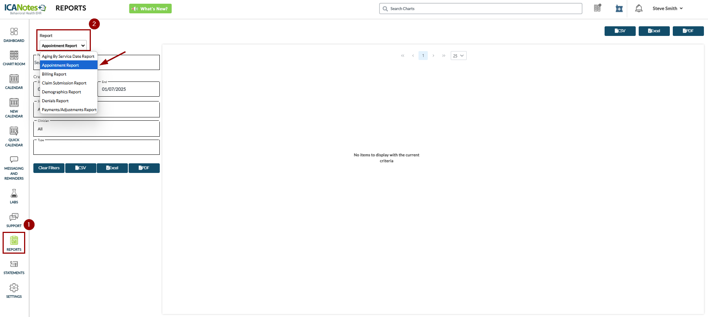Viewport: 708px width, 317px height.
Task: Click the What's New button
Action: pyautogui.click(x=150, y=9)
